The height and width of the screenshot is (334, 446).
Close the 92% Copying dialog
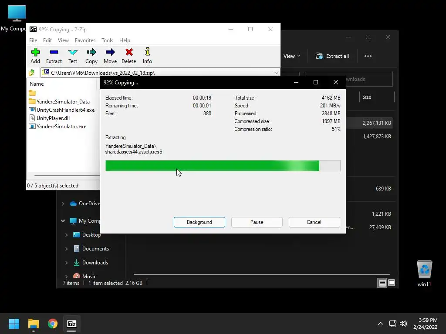point(336,82)
